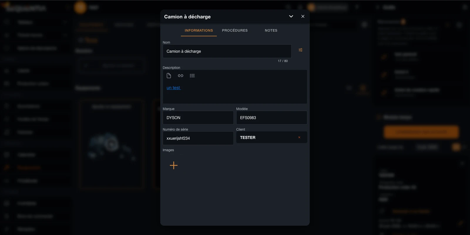This screenshot has width=470, height=235.
Task: Collapse the Camion à décharge dialog chevron
Action: tap(291, 16)
